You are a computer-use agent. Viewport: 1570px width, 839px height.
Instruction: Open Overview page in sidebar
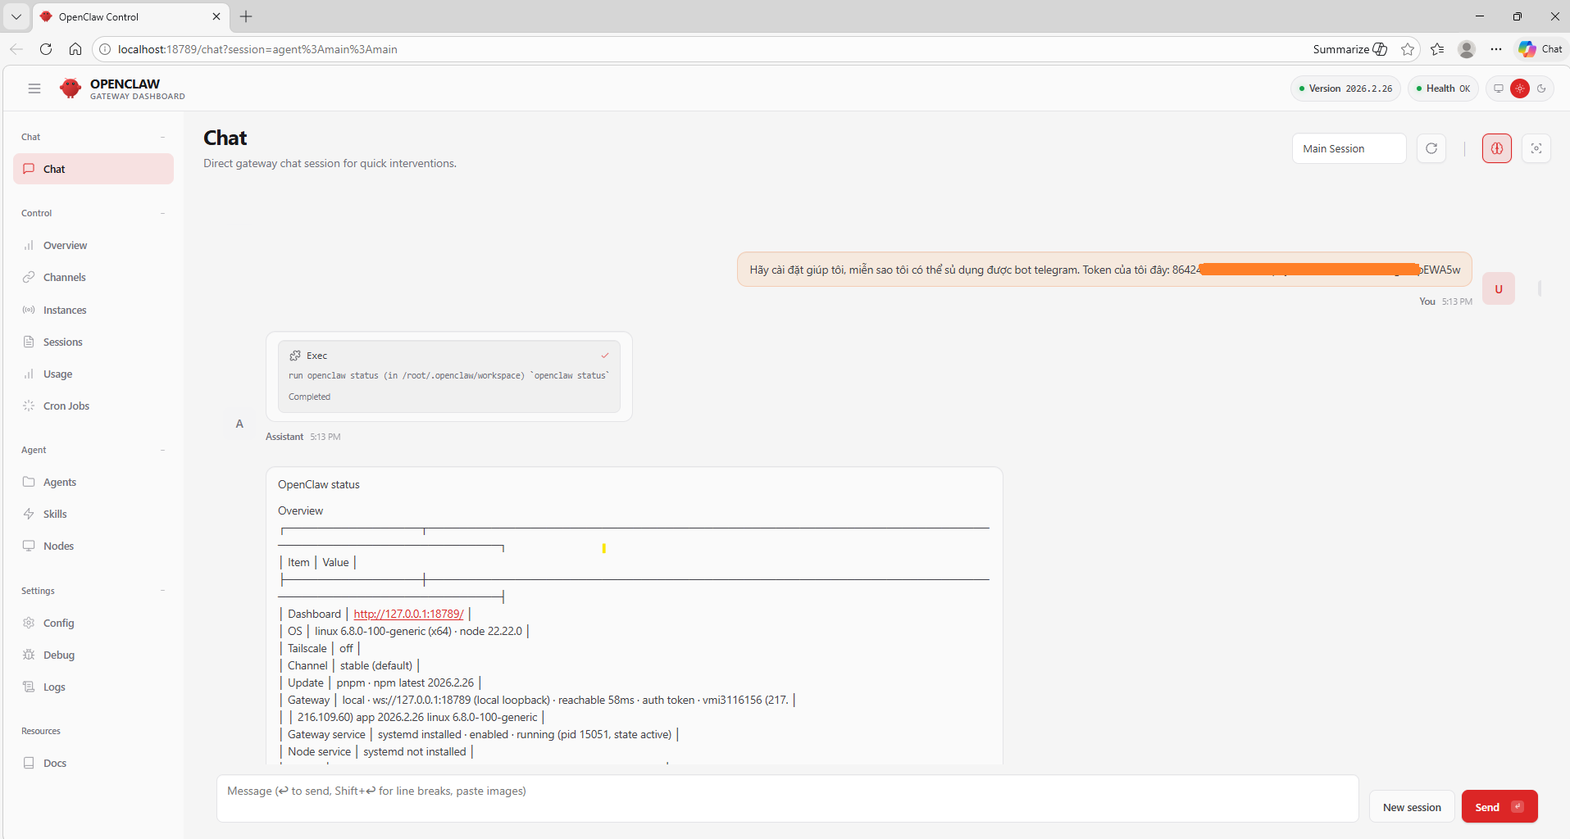coord(93,245)
